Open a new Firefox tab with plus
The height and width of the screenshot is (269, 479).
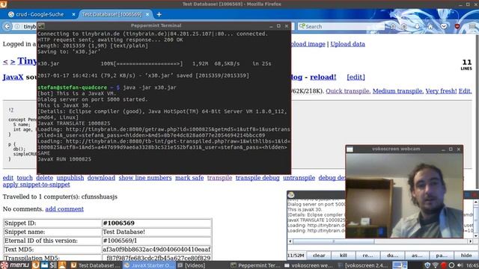pos(159,14)
